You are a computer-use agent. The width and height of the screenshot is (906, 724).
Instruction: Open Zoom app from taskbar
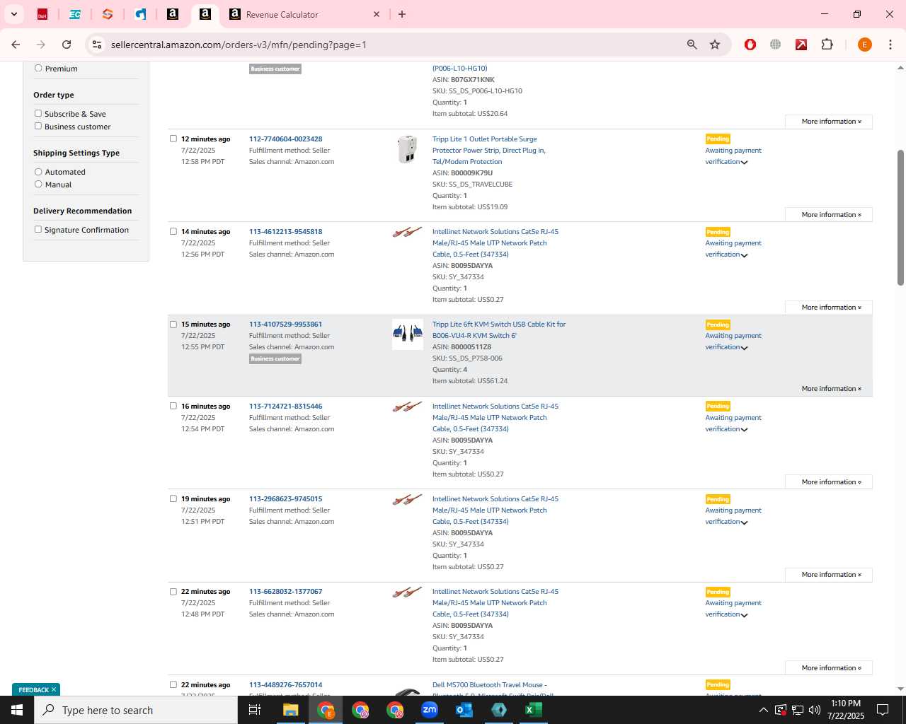click(430, 710)
